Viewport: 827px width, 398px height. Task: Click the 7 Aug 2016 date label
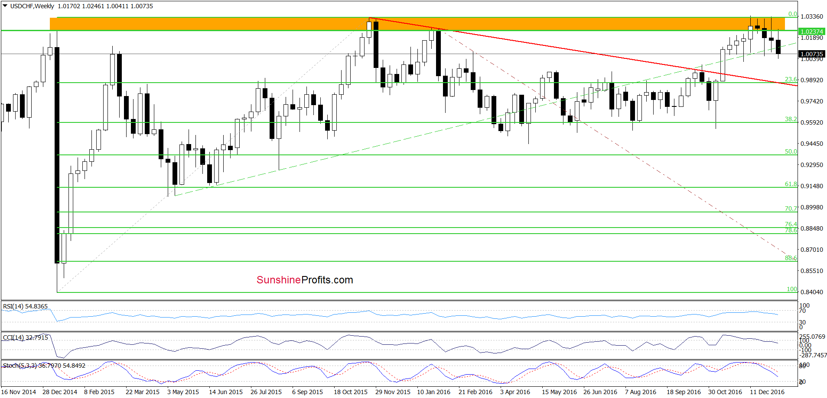coord(641,392)
